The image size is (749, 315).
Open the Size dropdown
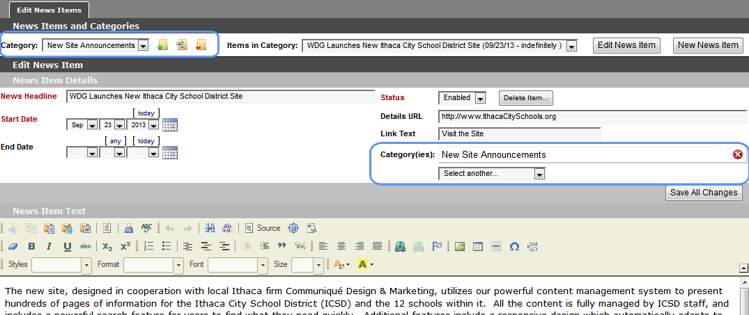coord(309,264)
